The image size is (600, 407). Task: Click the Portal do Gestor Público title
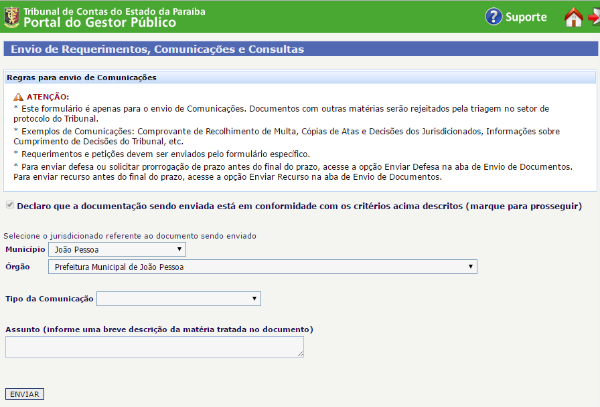click(100, 23)
